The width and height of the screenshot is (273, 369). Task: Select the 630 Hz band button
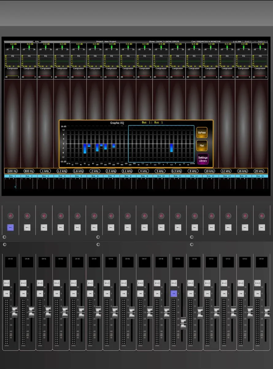(x=13, y=171)
